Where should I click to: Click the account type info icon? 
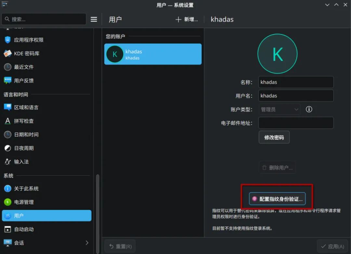click(x=309, y=109)
